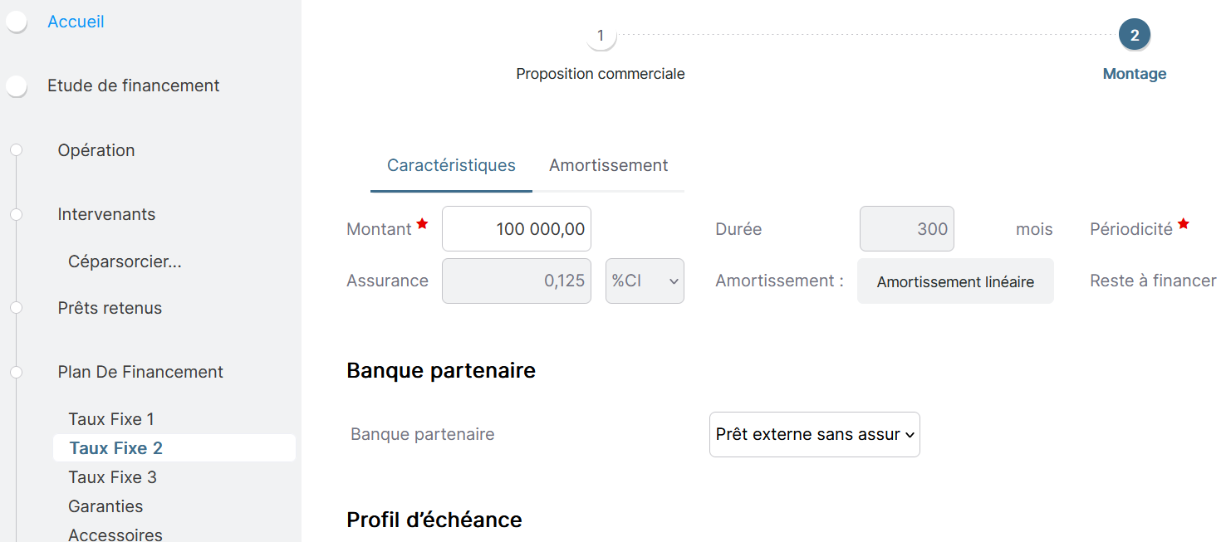The image size is (1226, 542).
Task: Click the step 1 circle indicator
Action: pyautogui.click(x=601, y=36)
